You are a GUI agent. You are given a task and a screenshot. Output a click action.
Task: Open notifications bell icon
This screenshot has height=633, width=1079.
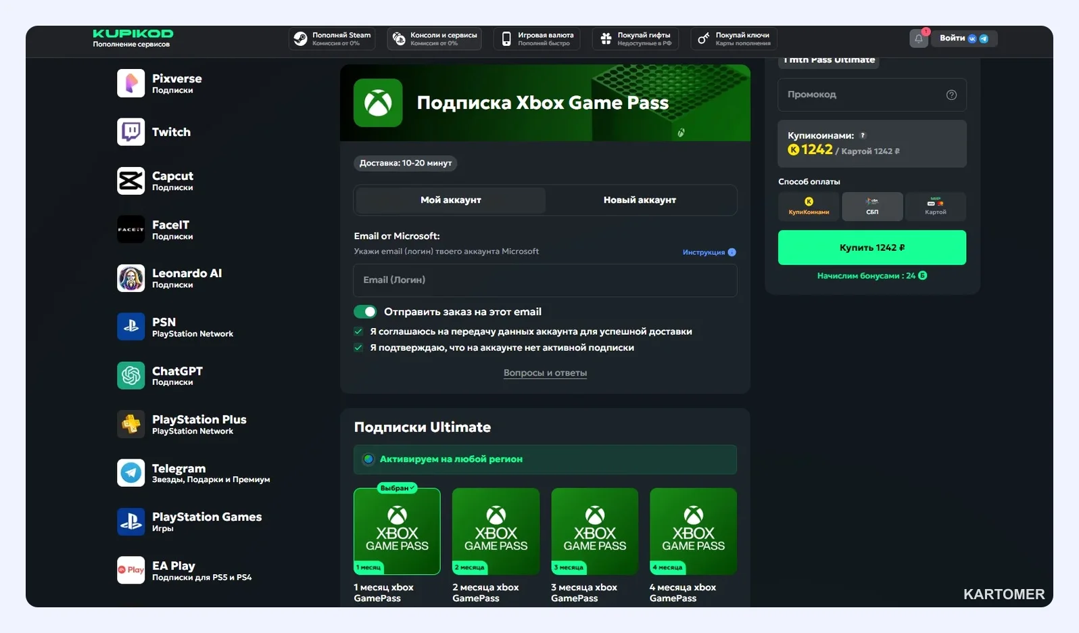tap(919, 39)
